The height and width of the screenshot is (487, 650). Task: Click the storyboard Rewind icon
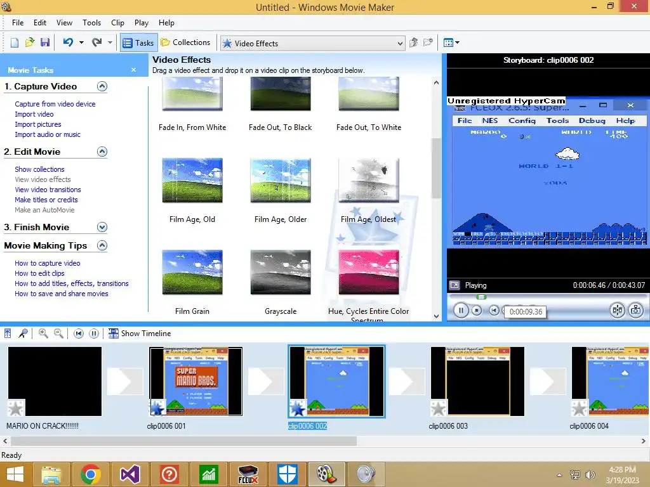click(x=78, y=334)
